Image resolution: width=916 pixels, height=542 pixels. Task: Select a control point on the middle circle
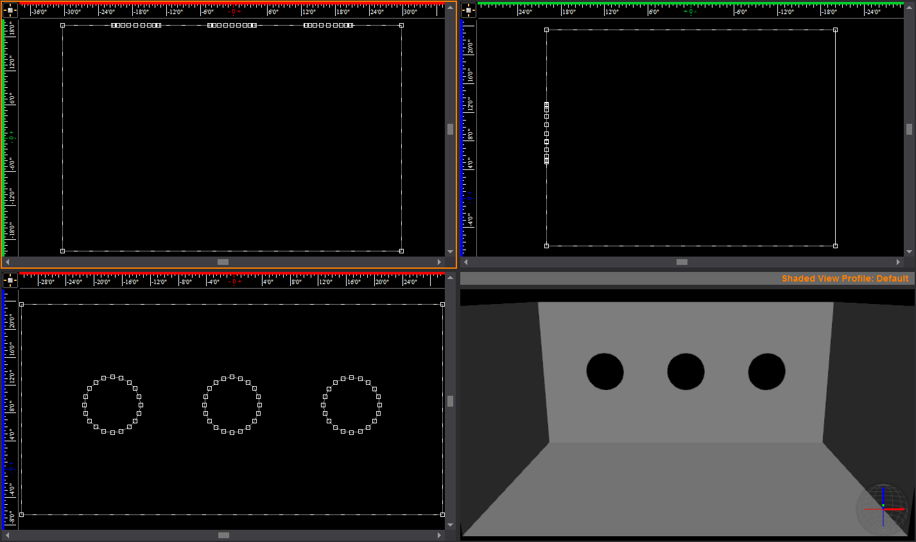[232, 375]
